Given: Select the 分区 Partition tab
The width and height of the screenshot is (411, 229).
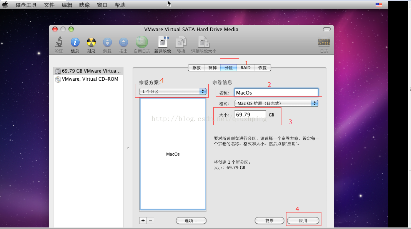Looking at the screenshot, I should (228, 68).
